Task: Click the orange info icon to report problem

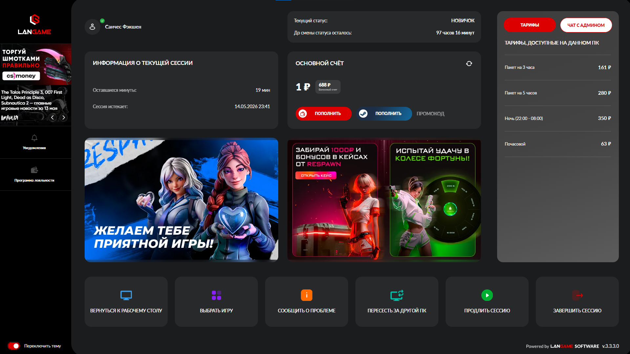Action: point(306,295)
